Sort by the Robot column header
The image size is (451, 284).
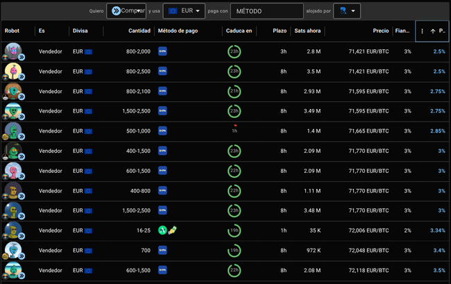[12, 31]
